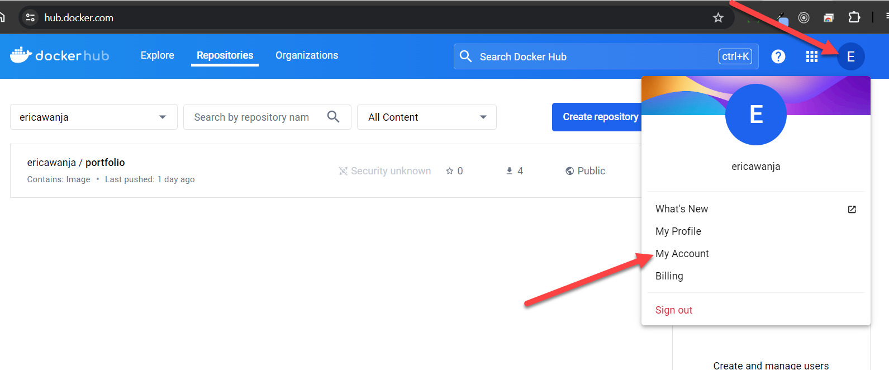Viewport: 889px width, 370px height.
Task: Open the browser Extensions puzzle icon
Action: tap(854, 17)
